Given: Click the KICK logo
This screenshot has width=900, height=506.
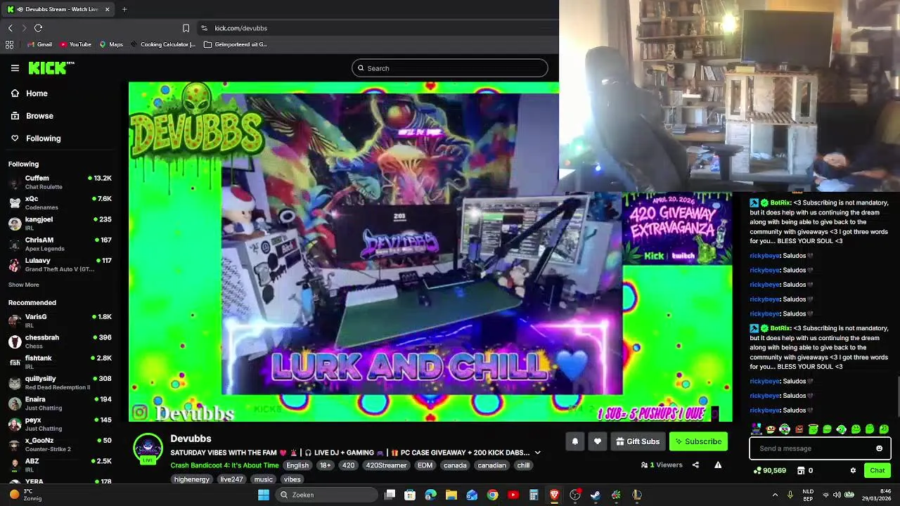Looking at the screenshot, I should pyautogui.click(x=51, y=67).
